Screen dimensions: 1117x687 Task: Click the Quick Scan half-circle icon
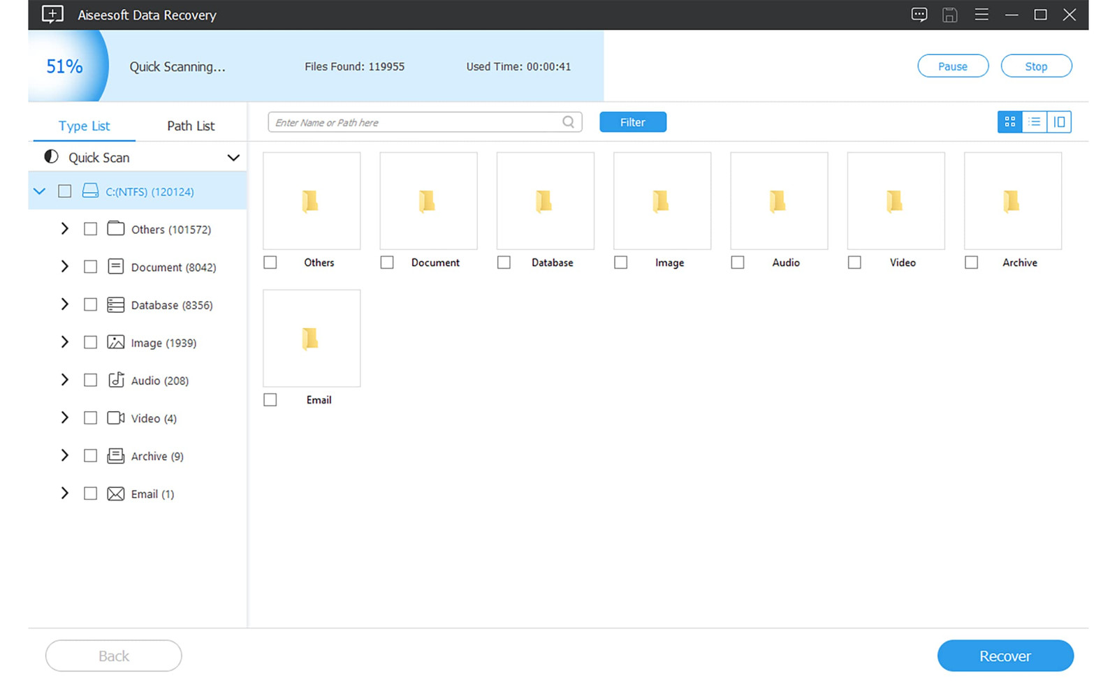(x=51, y=157)
